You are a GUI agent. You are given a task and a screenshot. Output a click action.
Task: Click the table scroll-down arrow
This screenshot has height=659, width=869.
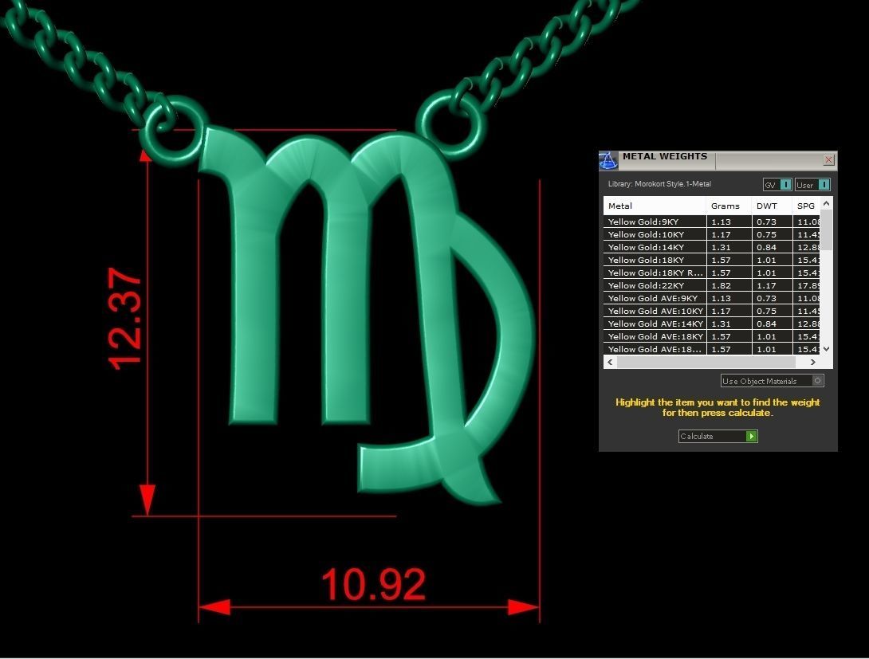[x=826, y=349]
